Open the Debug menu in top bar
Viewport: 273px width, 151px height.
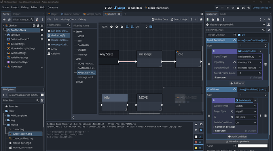click(25, 7)
